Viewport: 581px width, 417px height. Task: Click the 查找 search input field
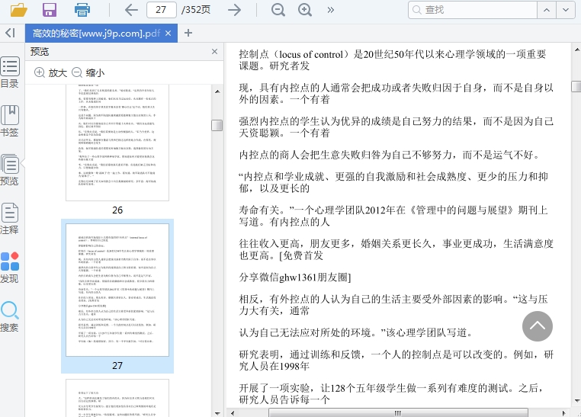[x=473, y=10]
